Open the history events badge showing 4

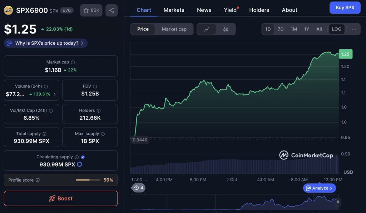139,188
